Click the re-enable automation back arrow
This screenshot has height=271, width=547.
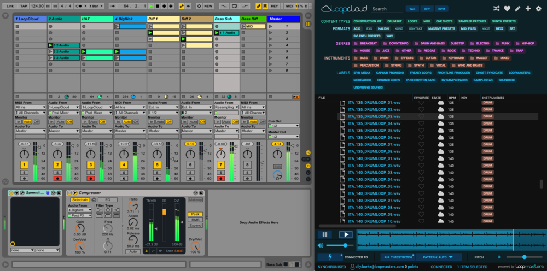pos(188,6)
